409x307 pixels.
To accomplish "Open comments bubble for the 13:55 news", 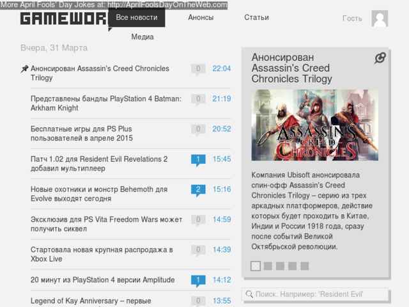I will pyautogui.click(x=198, y=301).
